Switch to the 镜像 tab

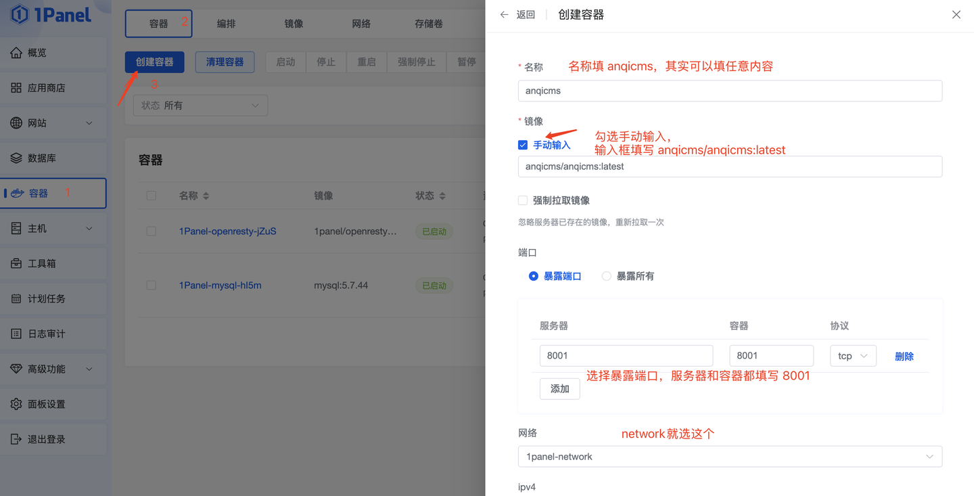[294, 24]
